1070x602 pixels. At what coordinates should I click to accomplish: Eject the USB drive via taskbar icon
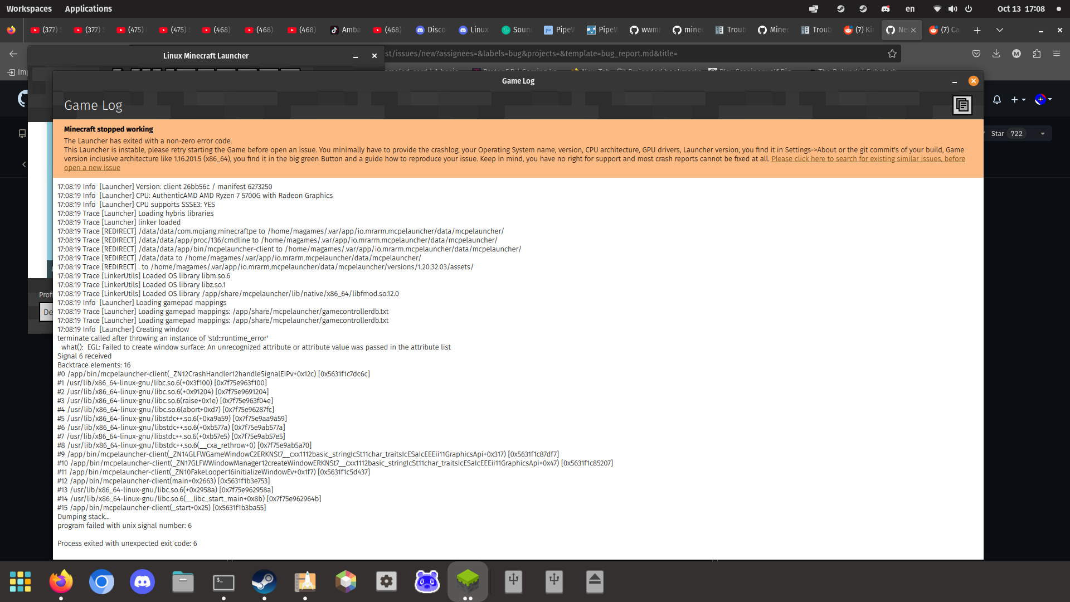(595, 581)
